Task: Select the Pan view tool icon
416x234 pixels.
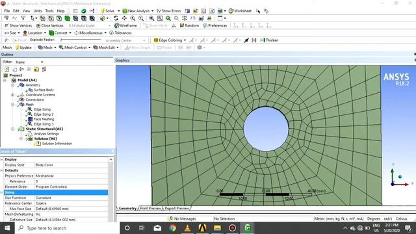Action: pos(124,18)
